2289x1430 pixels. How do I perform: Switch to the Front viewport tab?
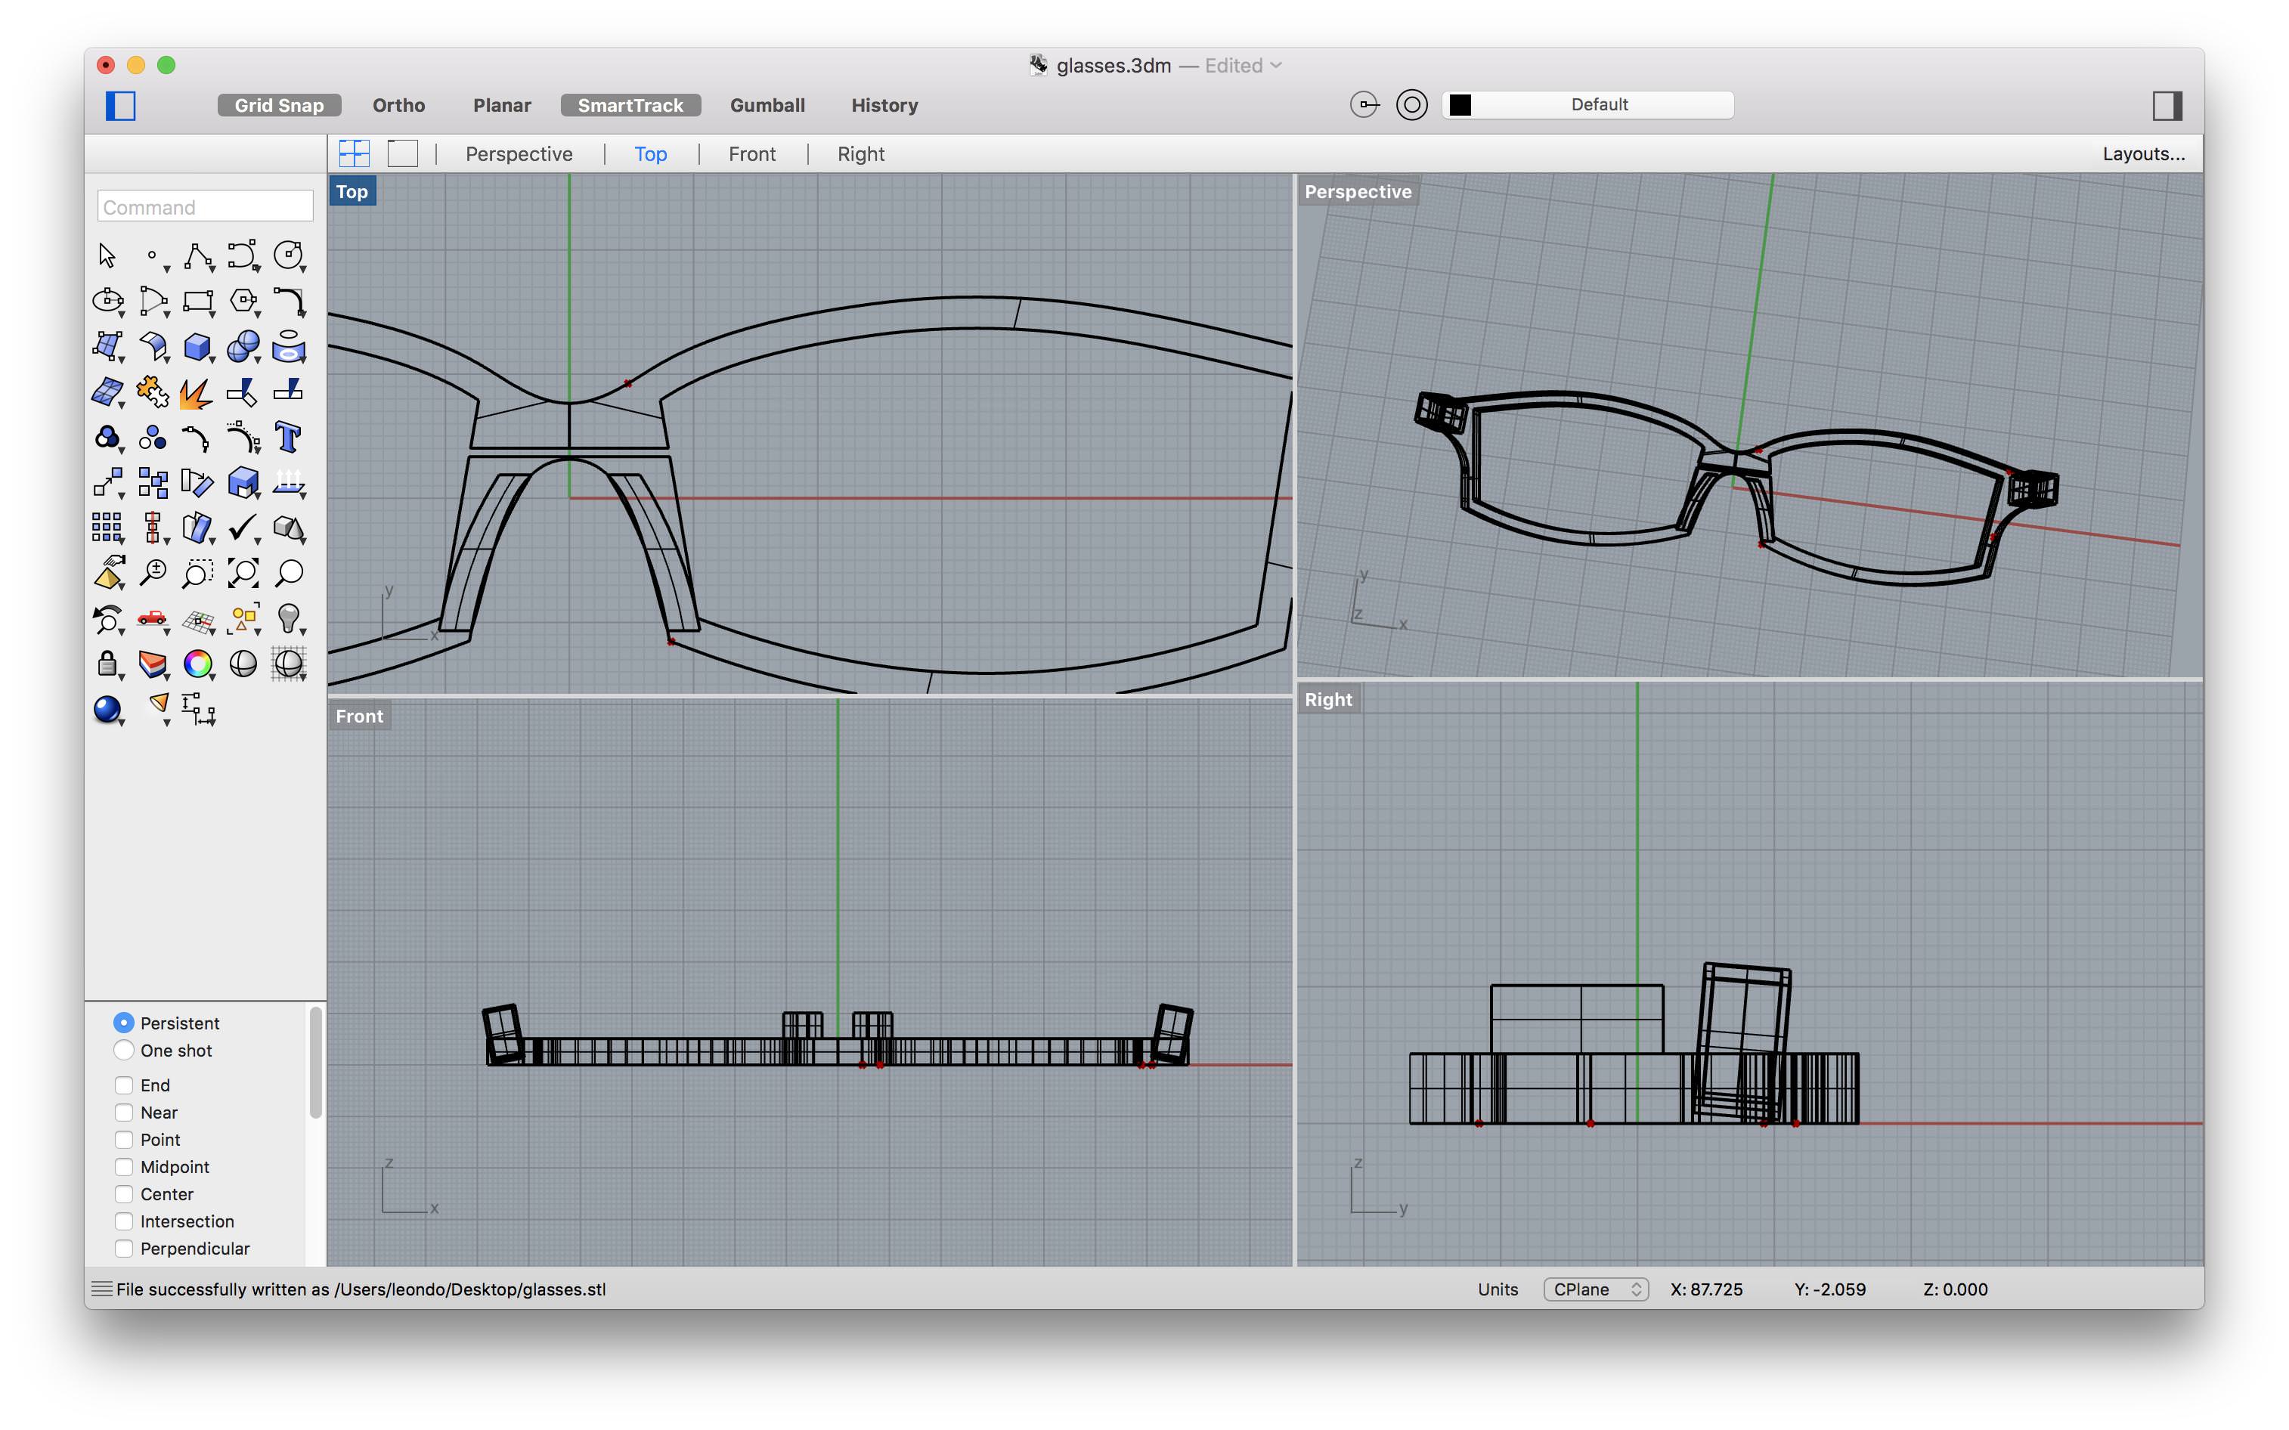click(x=751, y=154)
